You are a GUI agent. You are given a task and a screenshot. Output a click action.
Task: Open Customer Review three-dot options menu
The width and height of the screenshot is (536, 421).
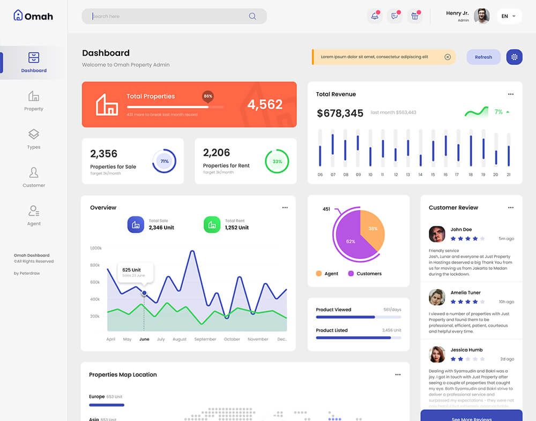coord(510,207)
